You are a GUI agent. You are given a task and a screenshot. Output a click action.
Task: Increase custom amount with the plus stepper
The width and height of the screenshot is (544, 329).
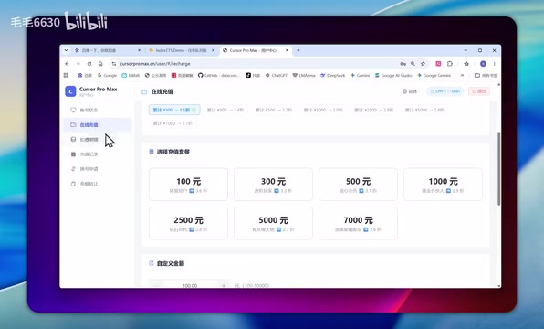point(224,285)
